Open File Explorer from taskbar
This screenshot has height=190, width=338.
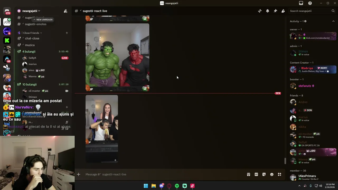click(x=153, y=186)
